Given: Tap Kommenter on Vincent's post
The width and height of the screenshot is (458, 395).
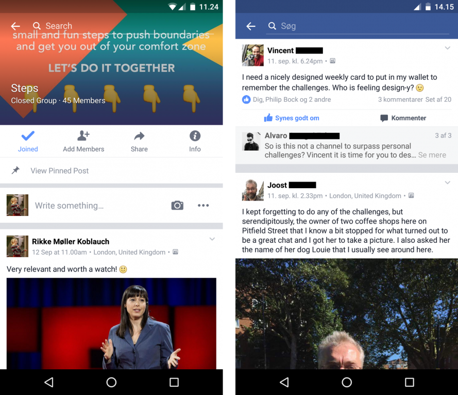Looking at the screenshot, I should [403, 118].
